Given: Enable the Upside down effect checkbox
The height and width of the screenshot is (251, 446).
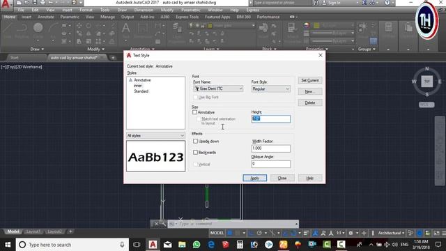Looking at the screenshot, I should tap(195, 141).
